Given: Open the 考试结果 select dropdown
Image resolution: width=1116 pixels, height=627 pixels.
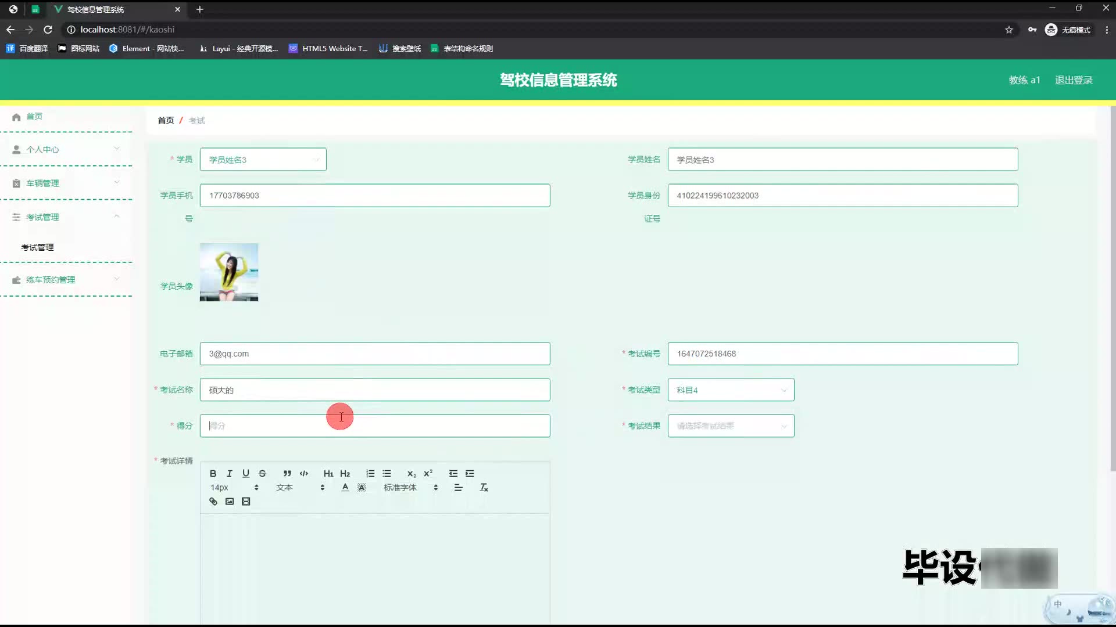Looking at the screenshot, I should point(731,426).
